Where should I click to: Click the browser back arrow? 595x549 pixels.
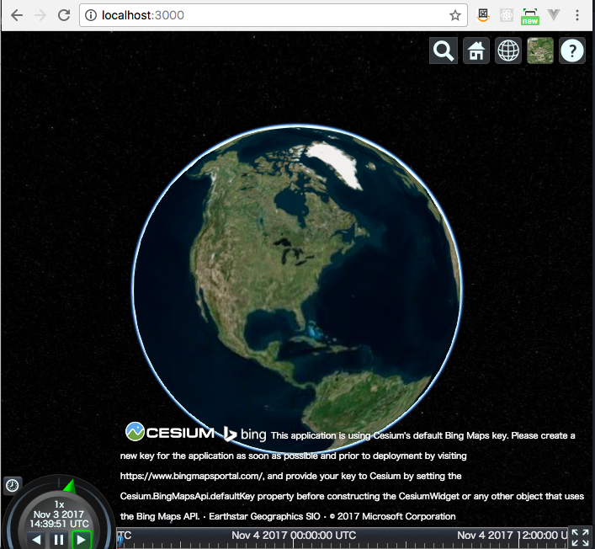click(17, 15)
